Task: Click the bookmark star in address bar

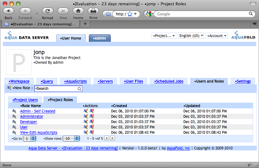Action: click(x=130, y=14)
